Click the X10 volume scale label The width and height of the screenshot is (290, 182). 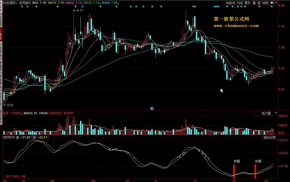[x=281, y=133]
